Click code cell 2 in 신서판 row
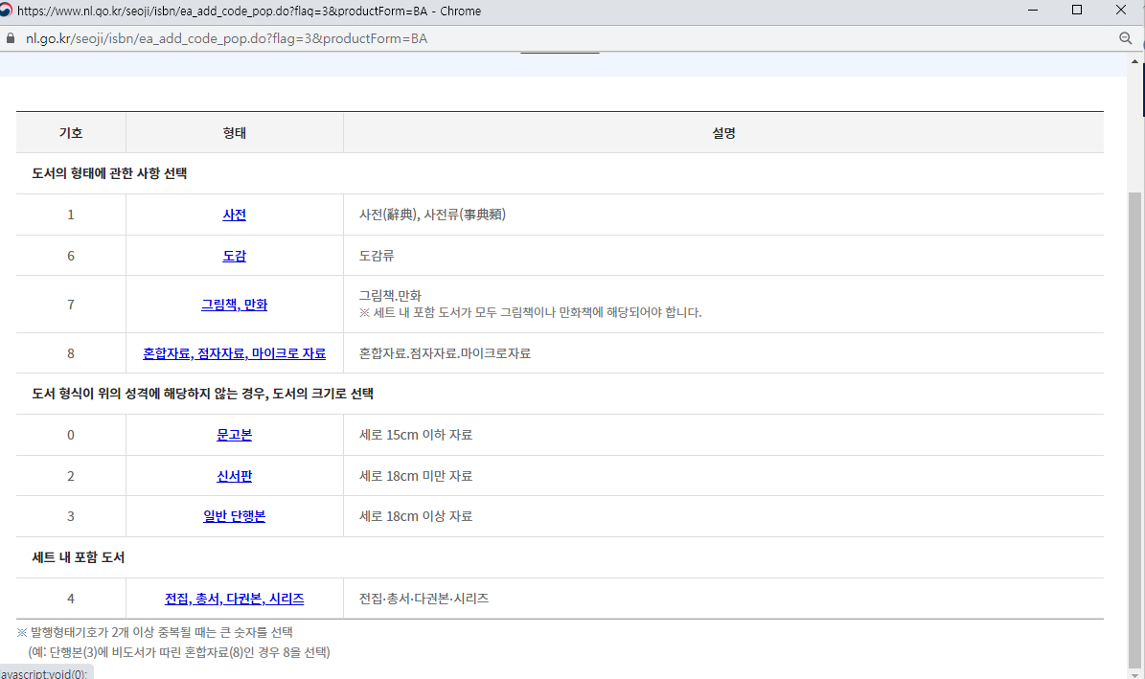This screenshot has height=679, width=1145. [71, 476]
